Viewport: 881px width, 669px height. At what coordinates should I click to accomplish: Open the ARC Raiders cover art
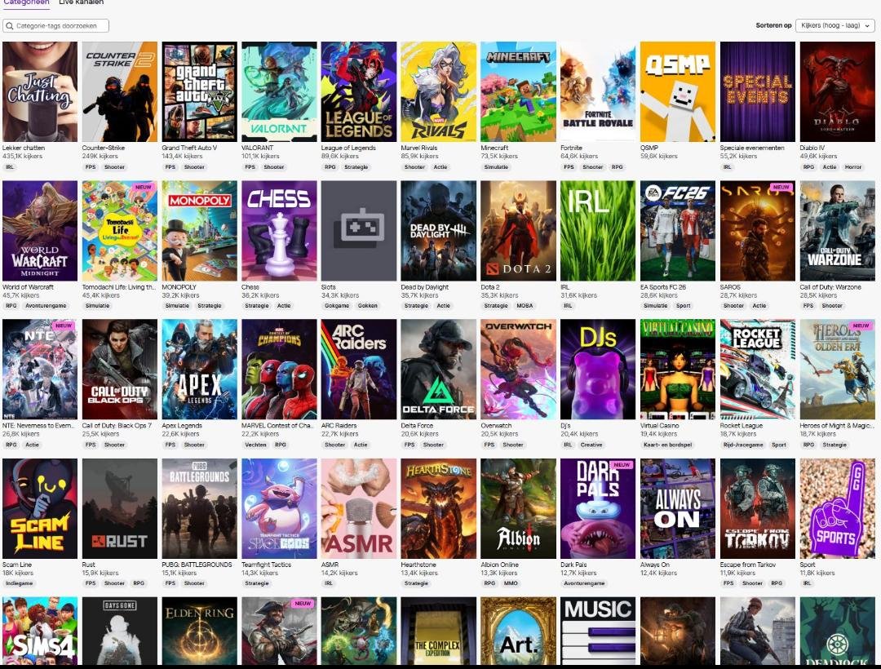359,370
